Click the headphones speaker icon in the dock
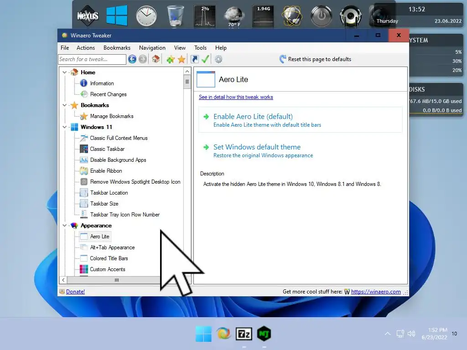467x350 pixels. click(x=351, y=16)
